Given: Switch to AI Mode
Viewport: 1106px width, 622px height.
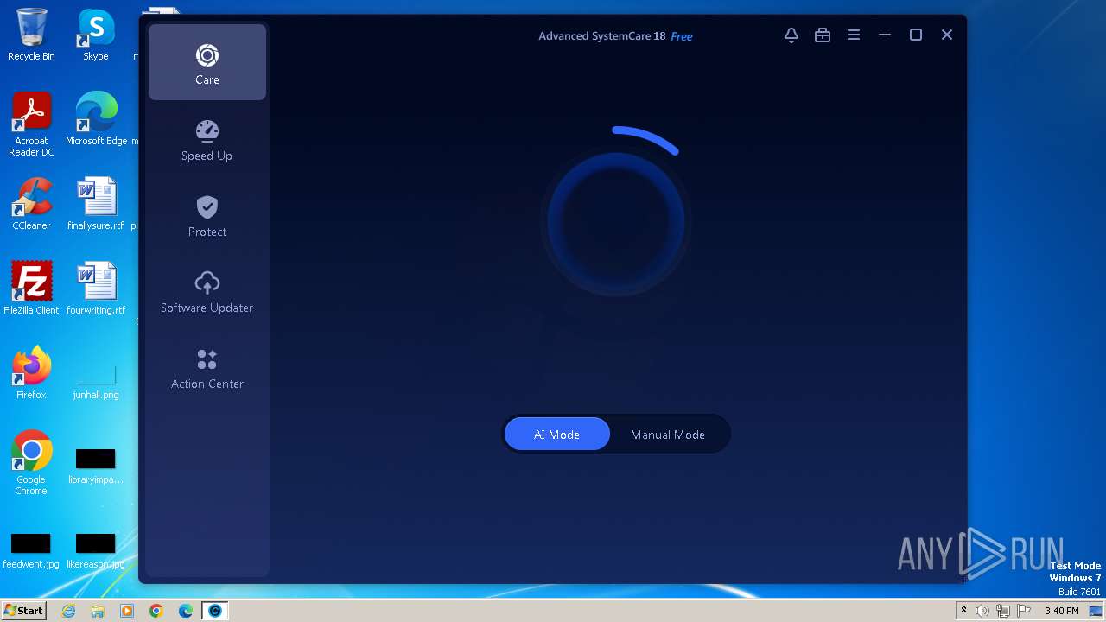Looking at the screenshot, I should tap(556, 435).
